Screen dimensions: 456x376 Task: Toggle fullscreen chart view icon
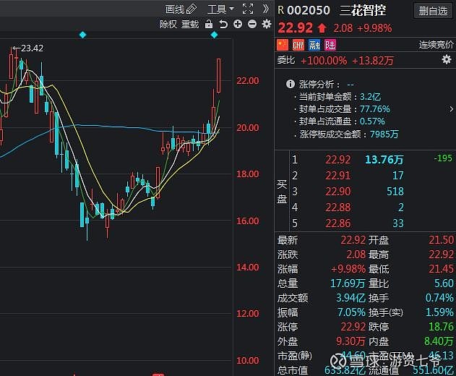point(248,9)
